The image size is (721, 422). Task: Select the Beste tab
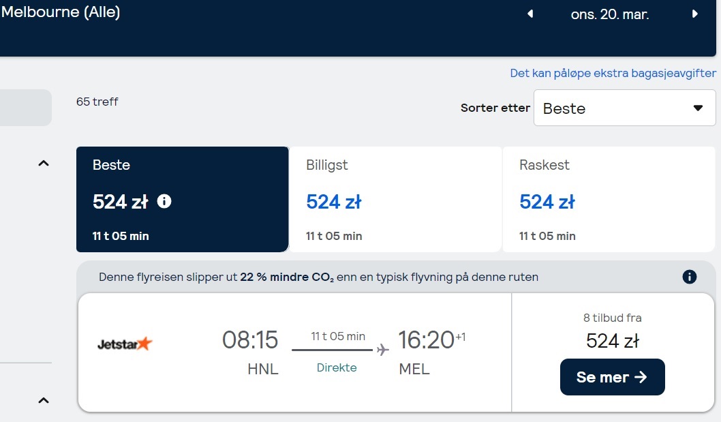click(x=183, y=199)
